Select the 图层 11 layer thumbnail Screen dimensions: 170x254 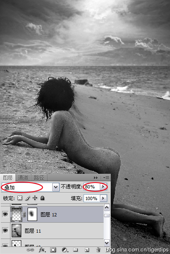[17, 231]
